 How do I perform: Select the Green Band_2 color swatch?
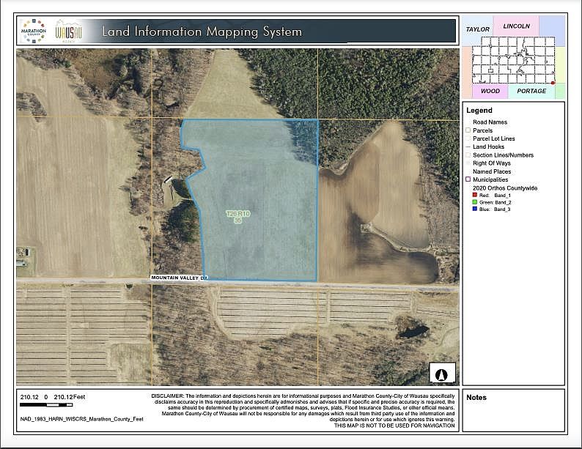pyautogui.click(x=474, y=202)
